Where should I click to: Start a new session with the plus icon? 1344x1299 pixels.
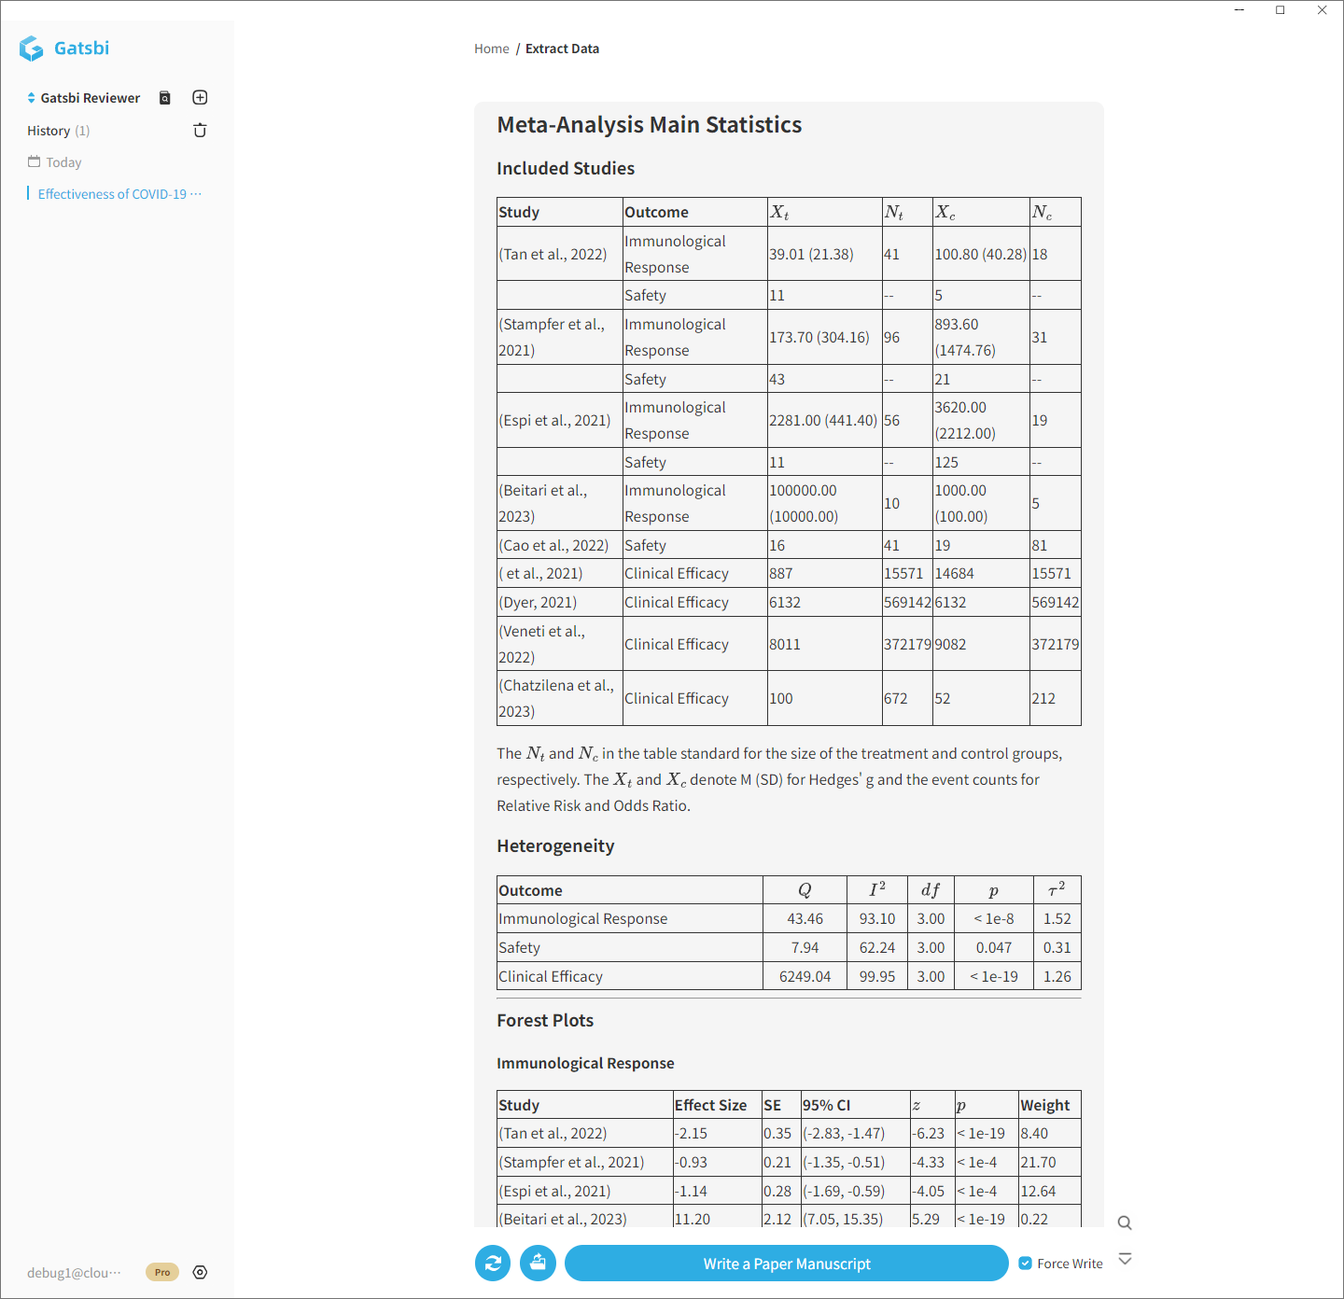(x=200, y=96)
